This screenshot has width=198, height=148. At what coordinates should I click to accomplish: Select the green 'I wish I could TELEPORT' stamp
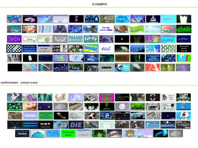(x=184, y=29)
